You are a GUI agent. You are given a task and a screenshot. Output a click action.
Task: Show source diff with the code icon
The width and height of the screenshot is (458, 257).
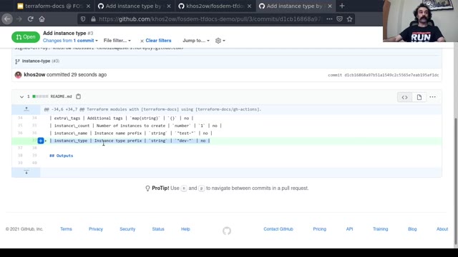pyautogui.click(x=404, y=97)
